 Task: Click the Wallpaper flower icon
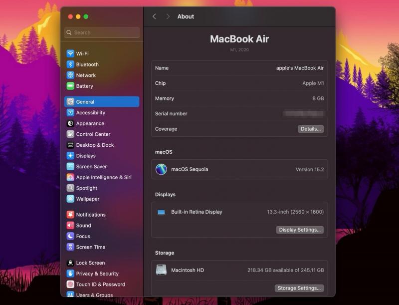(x=70, y=199)
